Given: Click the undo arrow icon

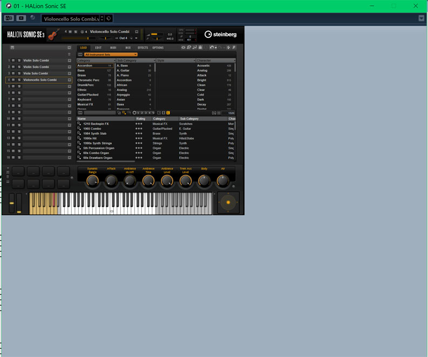Looking at the screenshot, I should (x=212, y=47).
